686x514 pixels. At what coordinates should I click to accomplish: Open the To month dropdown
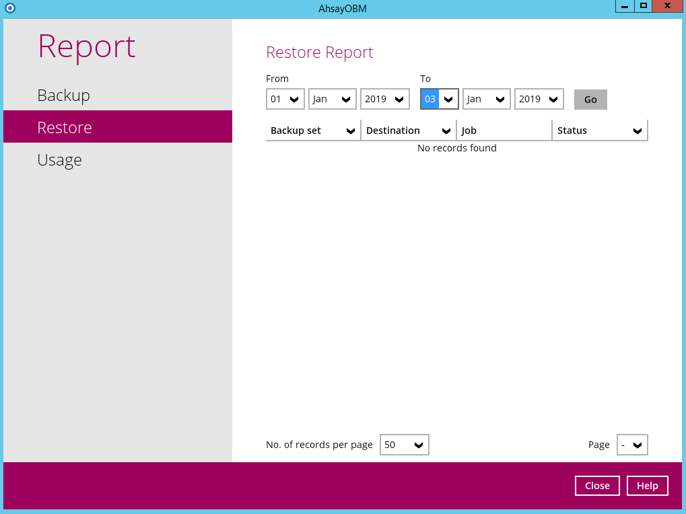point(487,99)
